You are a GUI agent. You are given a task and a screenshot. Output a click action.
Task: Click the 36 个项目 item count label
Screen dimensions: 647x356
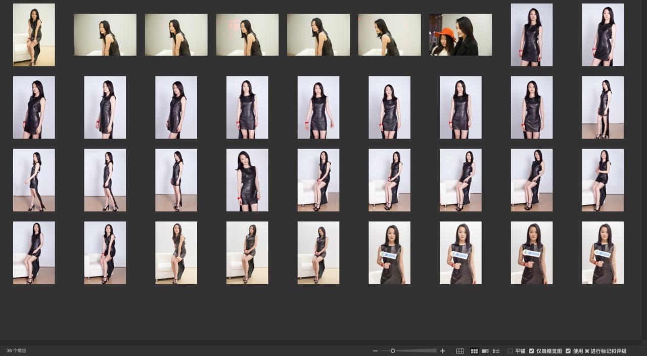17,351
